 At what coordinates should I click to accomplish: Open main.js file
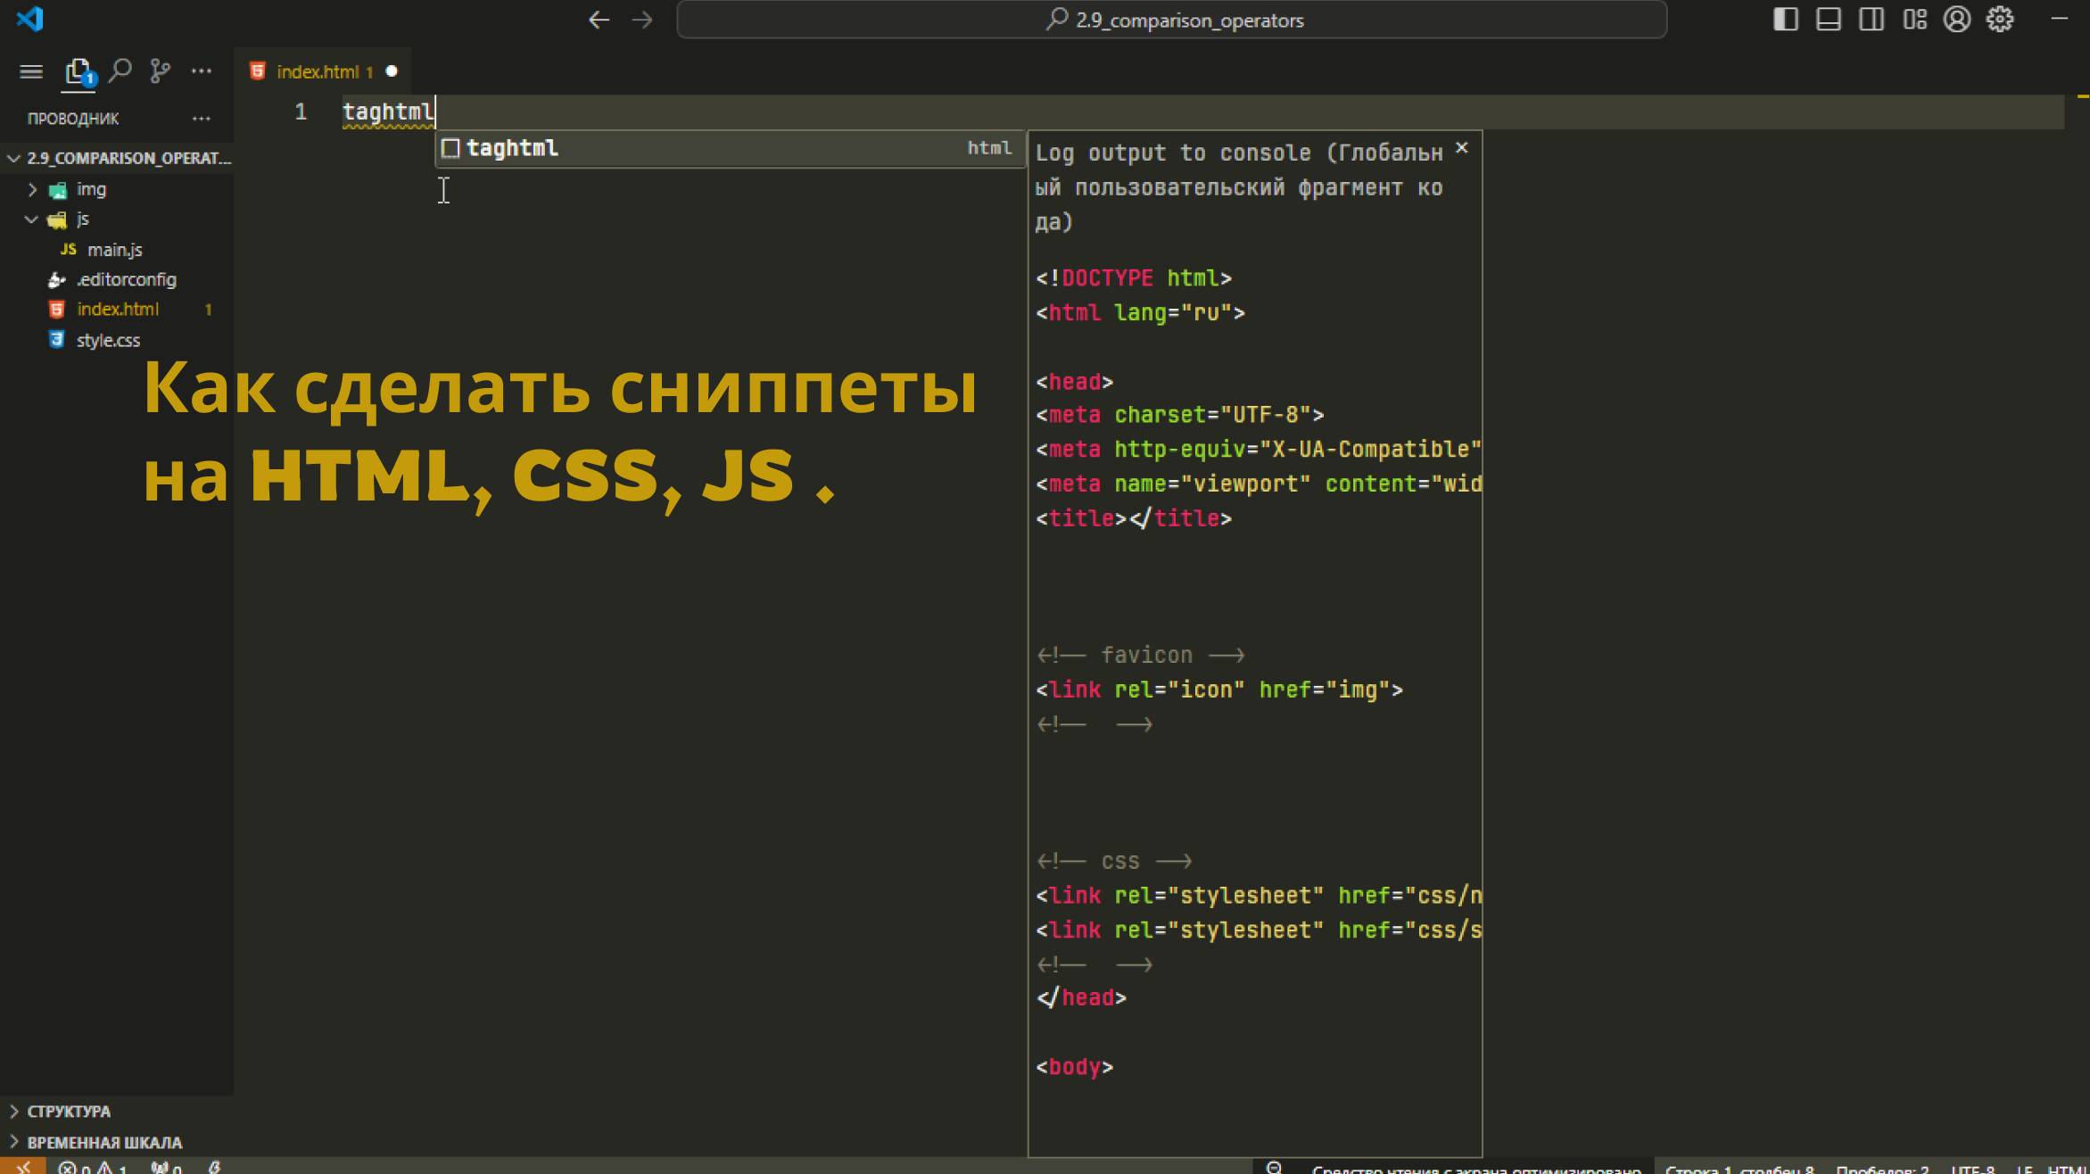pos(117,250)
